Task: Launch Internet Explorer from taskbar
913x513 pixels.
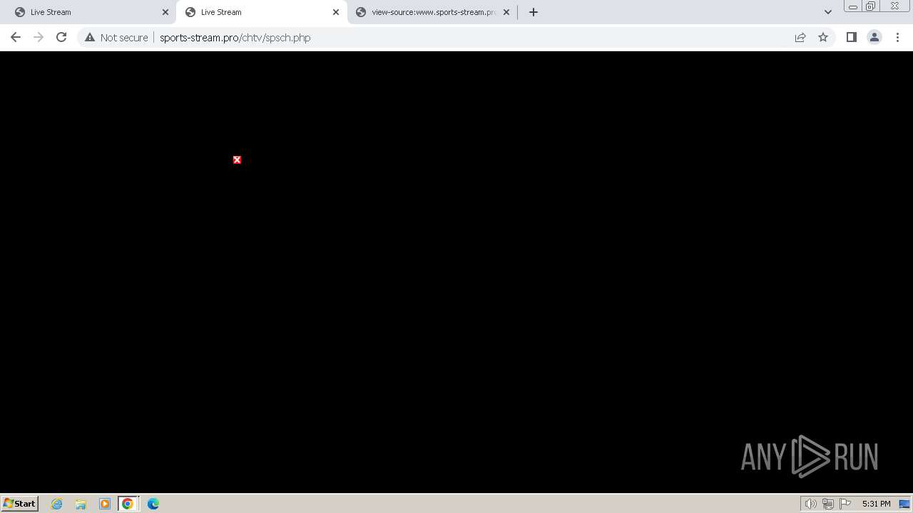Action: pos(57,504)
